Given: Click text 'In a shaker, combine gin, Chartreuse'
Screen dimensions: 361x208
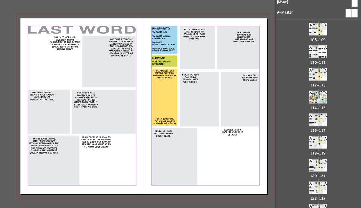Looking at the screenshot, I should coord(244,37).
